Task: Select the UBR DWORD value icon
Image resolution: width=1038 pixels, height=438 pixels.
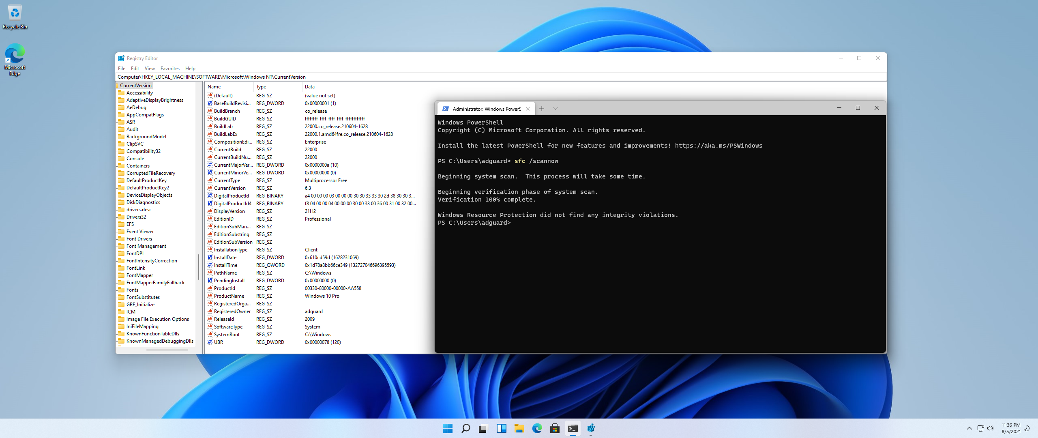Action: click(x=210, y=342)
